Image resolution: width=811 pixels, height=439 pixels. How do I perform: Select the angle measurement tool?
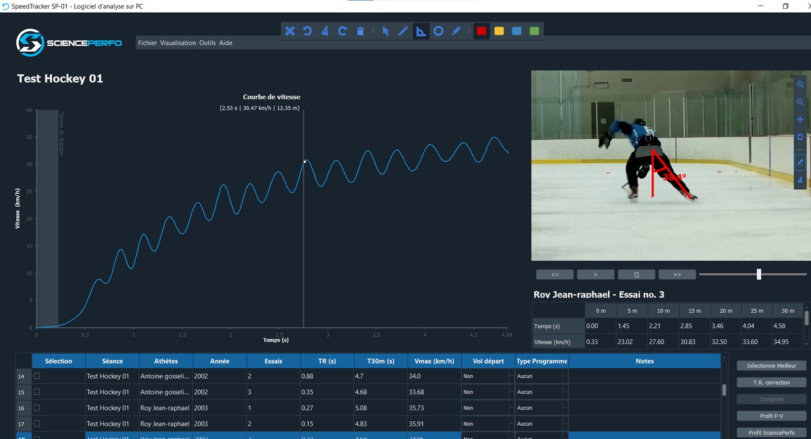tap(421, 31)
